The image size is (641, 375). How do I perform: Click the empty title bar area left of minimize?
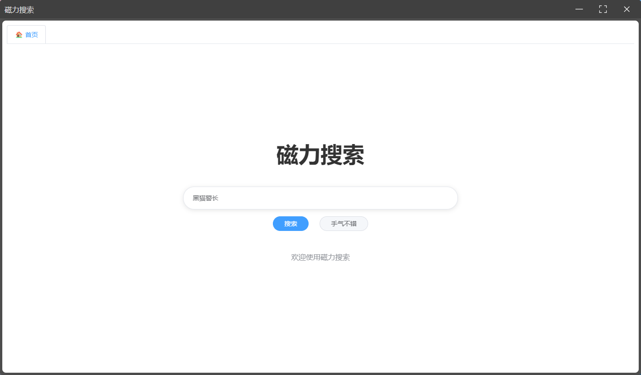(320, 9)
